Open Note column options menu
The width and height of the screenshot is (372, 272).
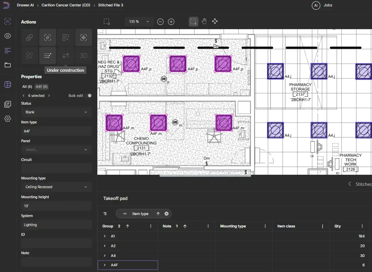[208, 226]
